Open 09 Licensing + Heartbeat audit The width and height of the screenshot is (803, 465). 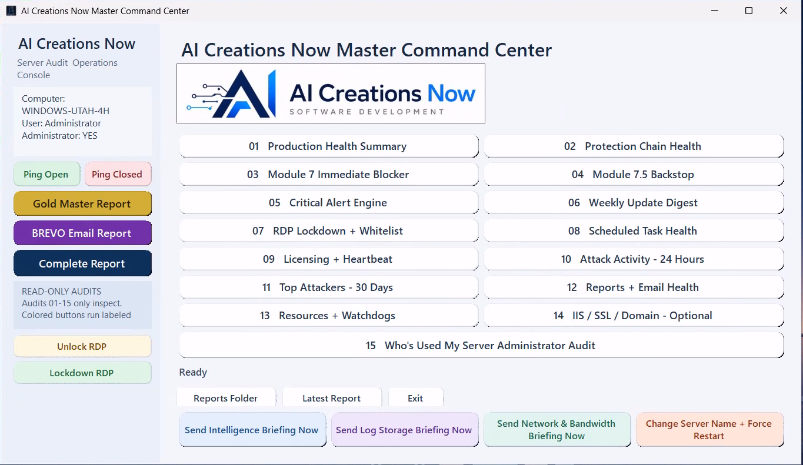328,259
